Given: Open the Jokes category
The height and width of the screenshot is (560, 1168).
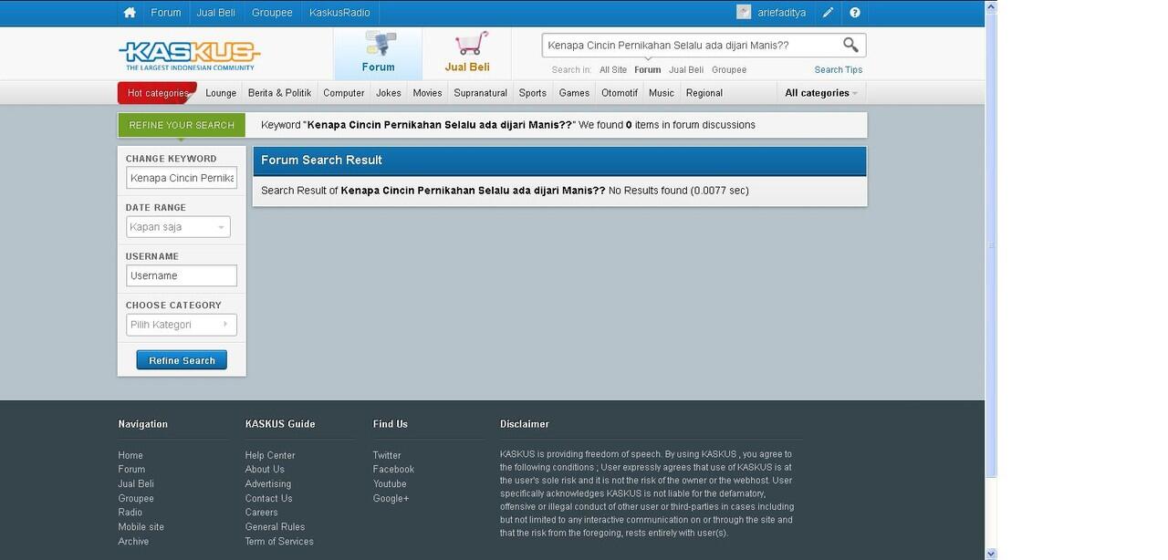Looking at the screenshot, I should pyautogui.click(x=389, y=93).
